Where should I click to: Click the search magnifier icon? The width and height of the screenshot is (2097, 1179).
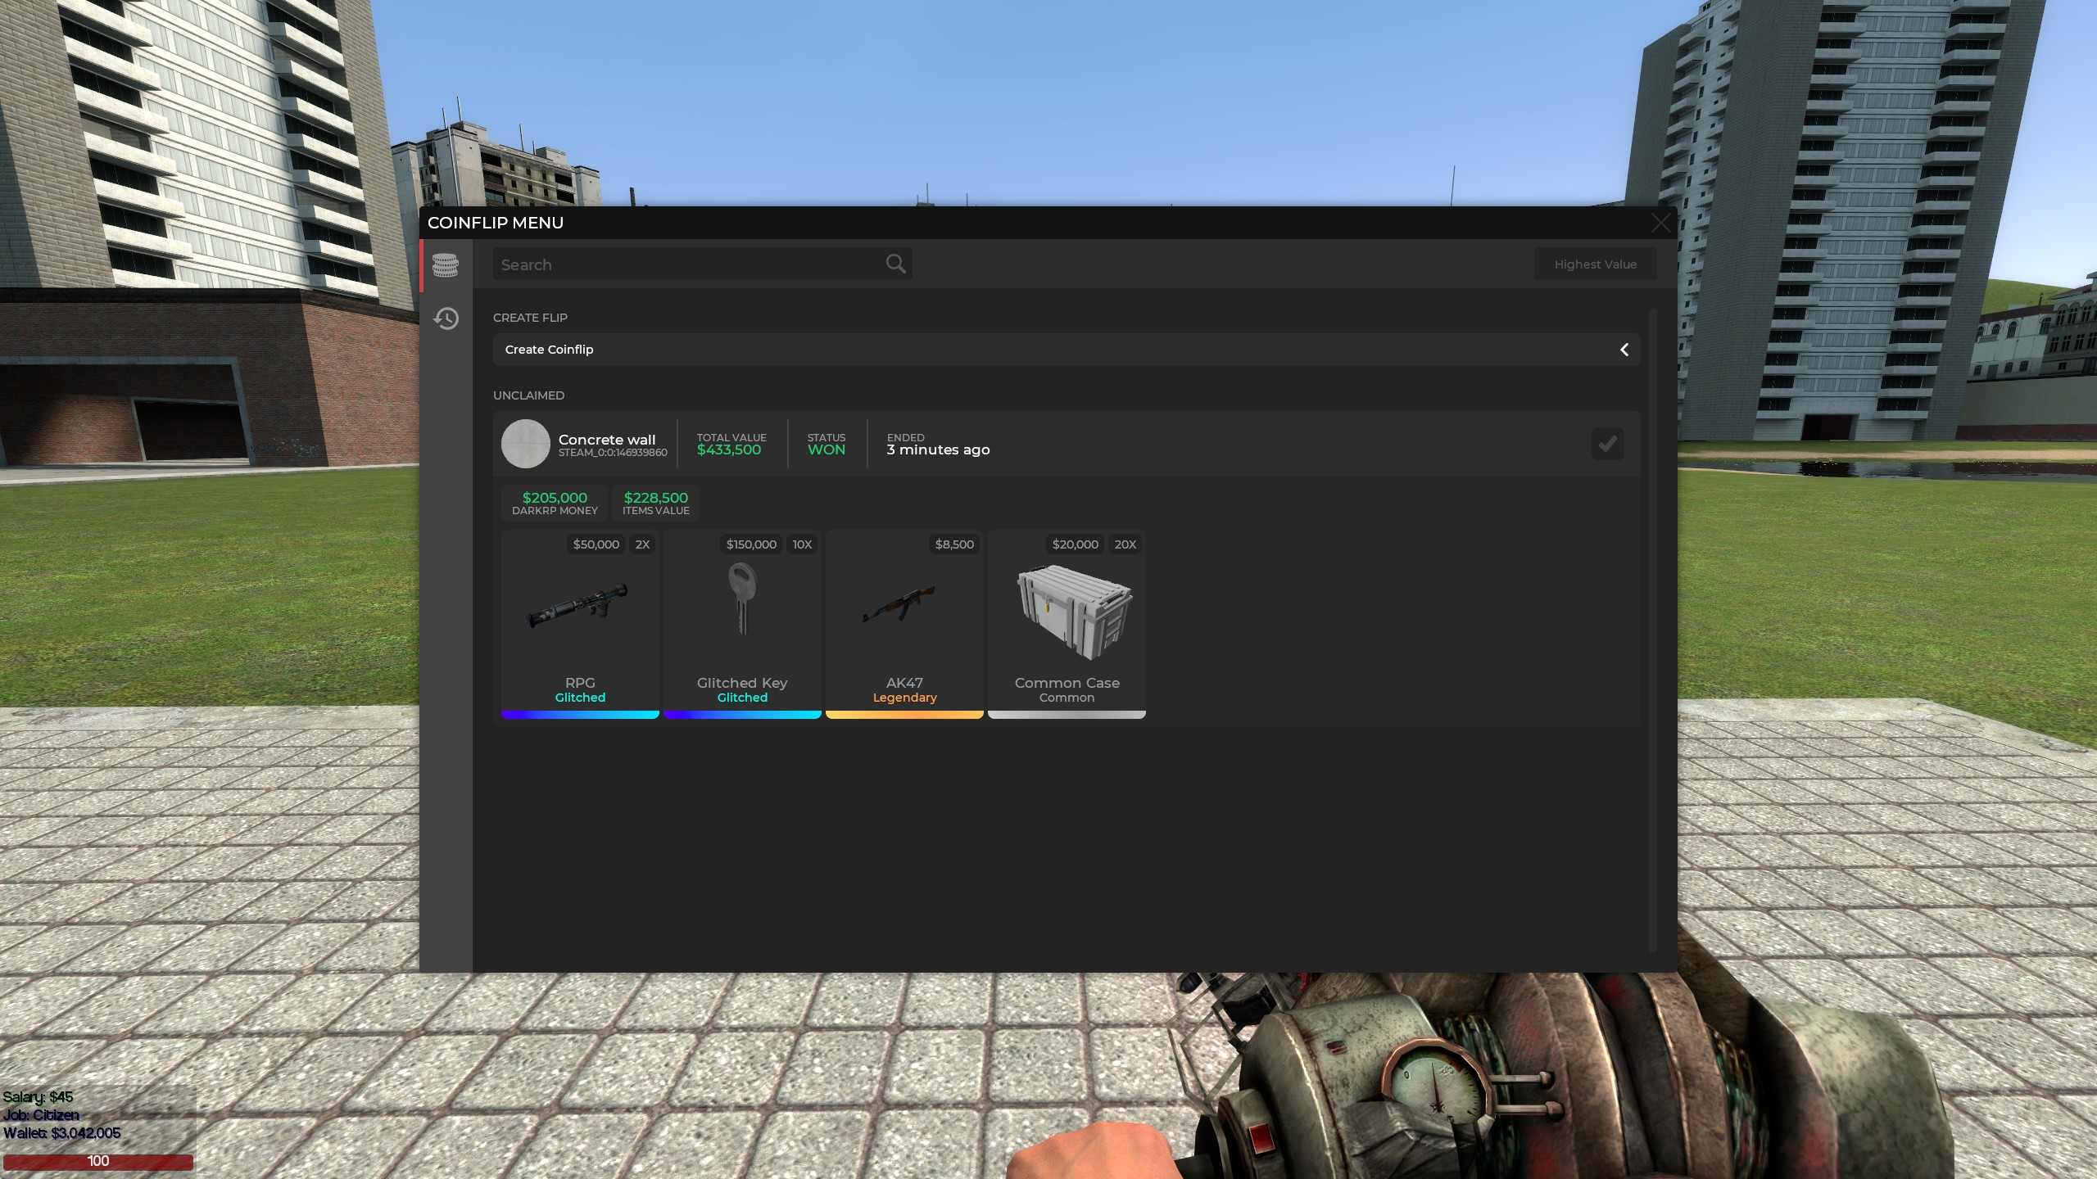coord(895,264)
